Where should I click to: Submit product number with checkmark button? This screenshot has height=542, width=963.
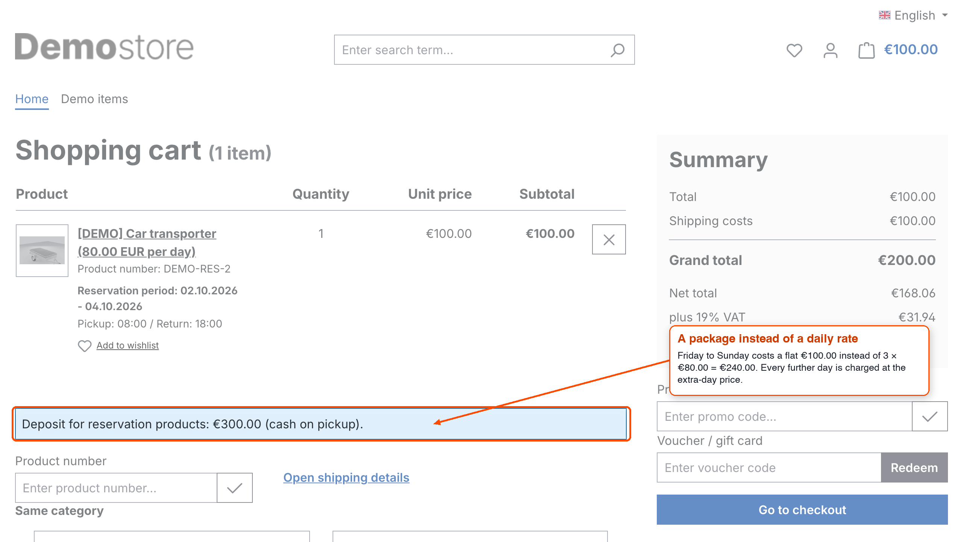(234, 488)
